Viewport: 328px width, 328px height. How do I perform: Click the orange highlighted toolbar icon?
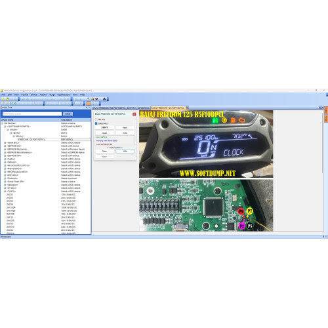[x=89, y=103]
